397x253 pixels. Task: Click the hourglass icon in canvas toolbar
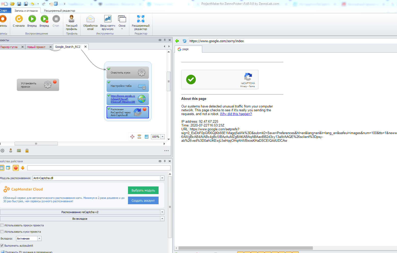(x=139, y=137)
